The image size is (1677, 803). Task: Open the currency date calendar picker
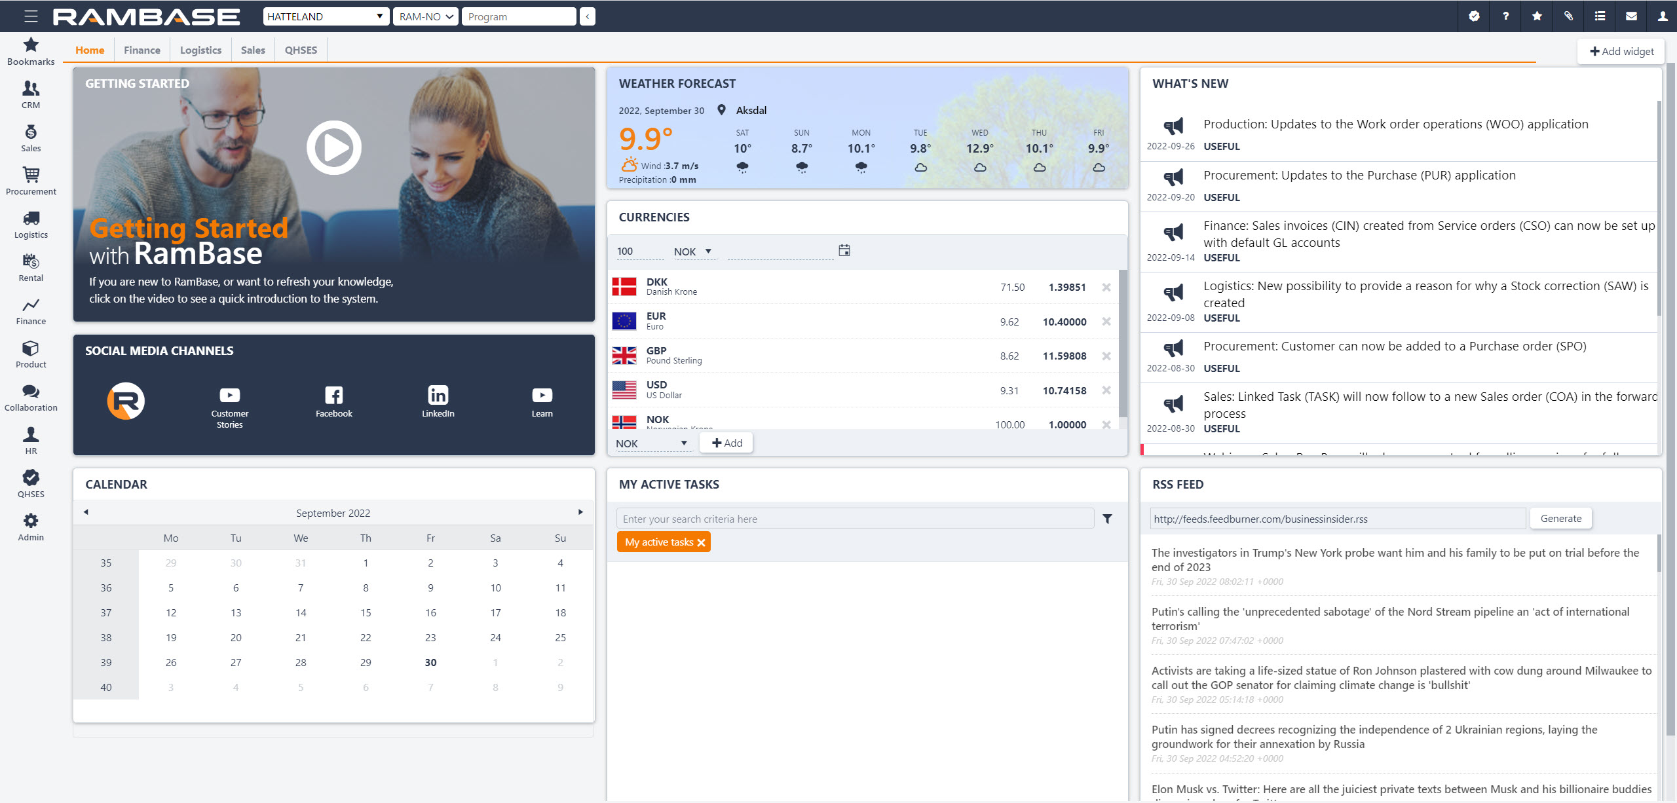click(x=844, y=250)
